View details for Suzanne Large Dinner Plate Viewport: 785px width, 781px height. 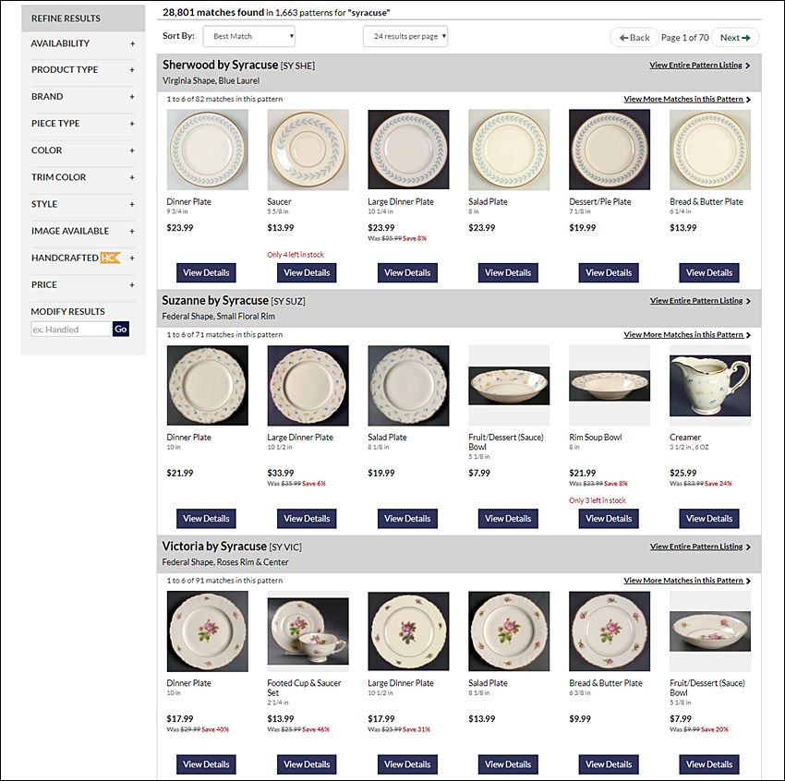pos(307,518)
